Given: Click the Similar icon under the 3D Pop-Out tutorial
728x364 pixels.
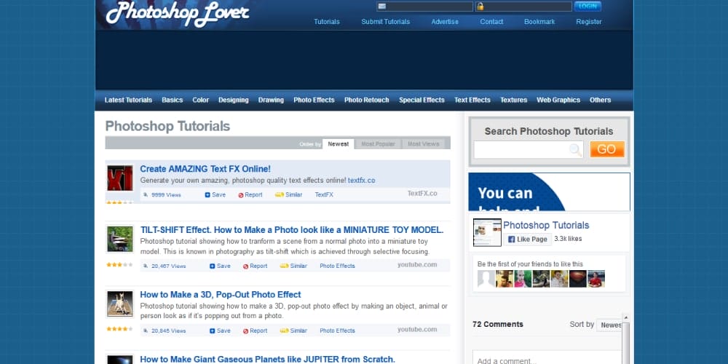Looking at the screenshot, I should coord(284,331).
